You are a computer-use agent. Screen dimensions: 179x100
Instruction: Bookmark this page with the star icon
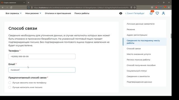click(135, 7)
